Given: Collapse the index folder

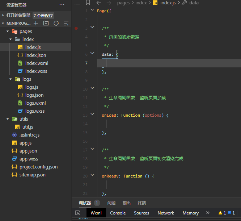Looking at the screenshot, I should (x=10, y=39).
